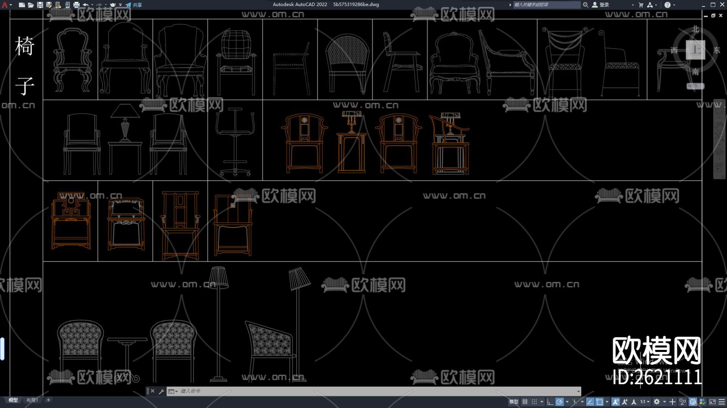Click 东 east on the ViewCube compass
727x408 pixels.
716,50
